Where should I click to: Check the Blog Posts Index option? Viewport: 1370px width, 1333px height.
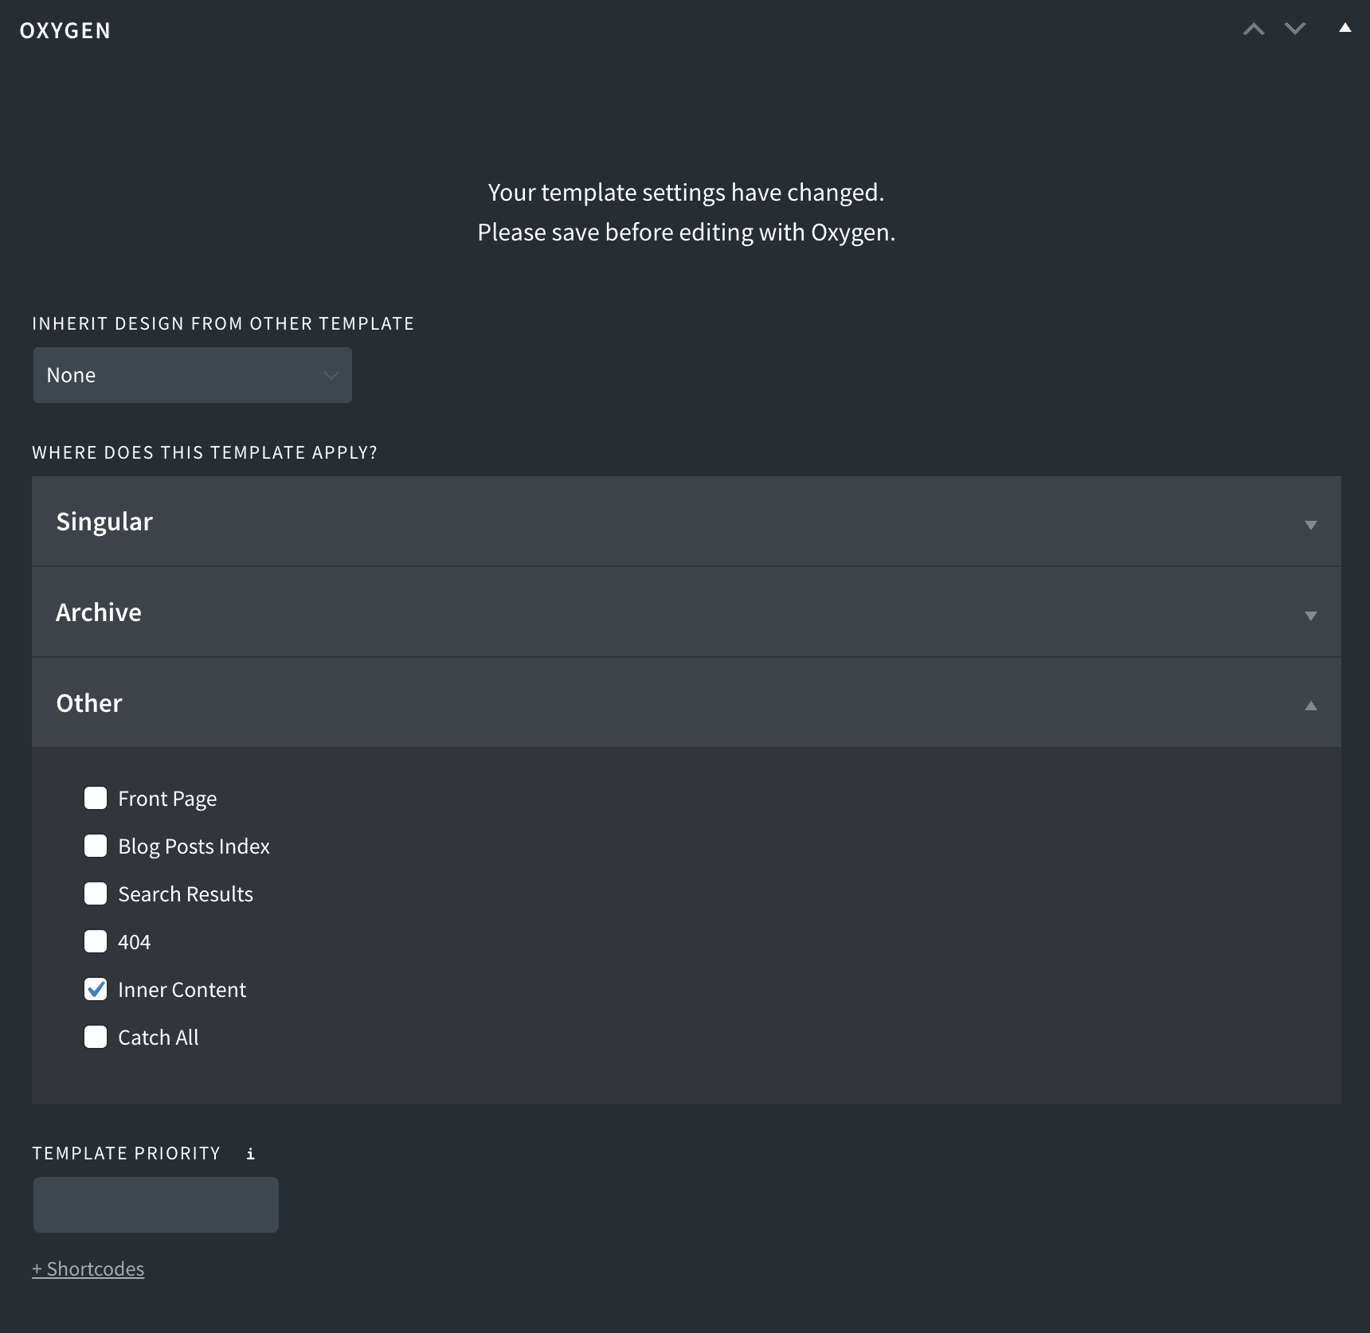tap(96, 846)
